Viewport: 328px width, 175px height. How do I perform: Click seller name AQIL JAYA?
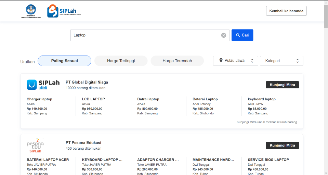point(255,104)
